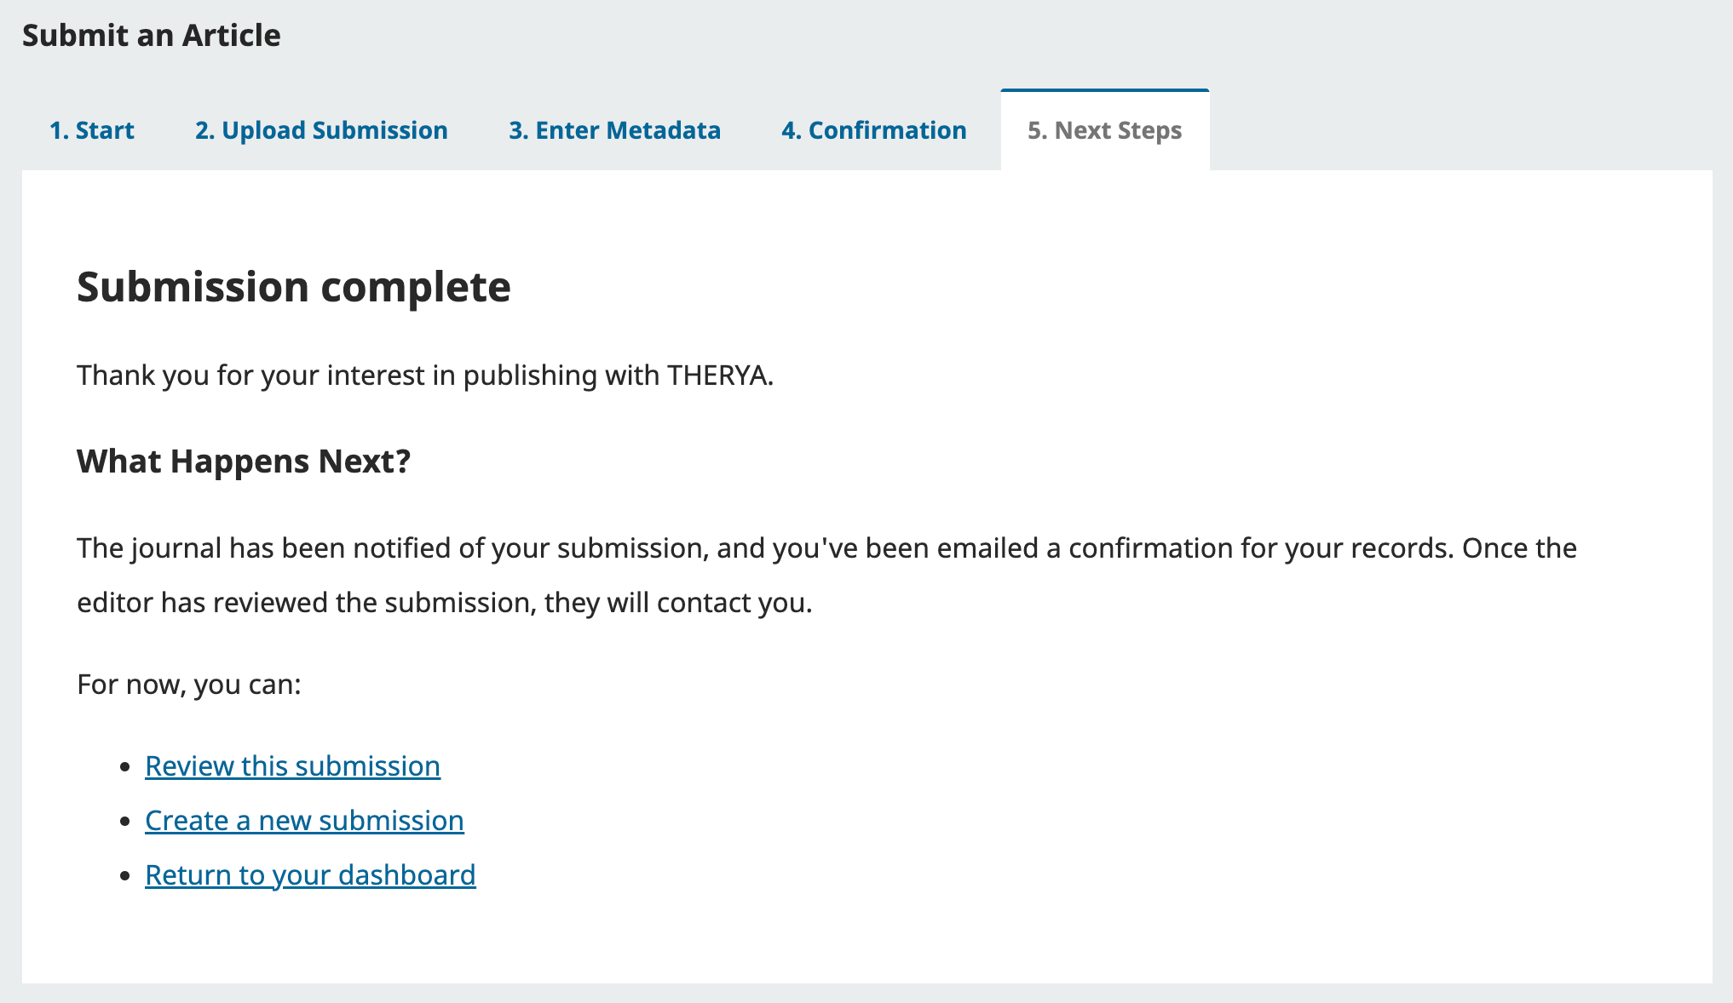Click the bullet beside Create a new submission
Image resolution: width=1733 pixels, height=1003 pixels.
point(126,822)
